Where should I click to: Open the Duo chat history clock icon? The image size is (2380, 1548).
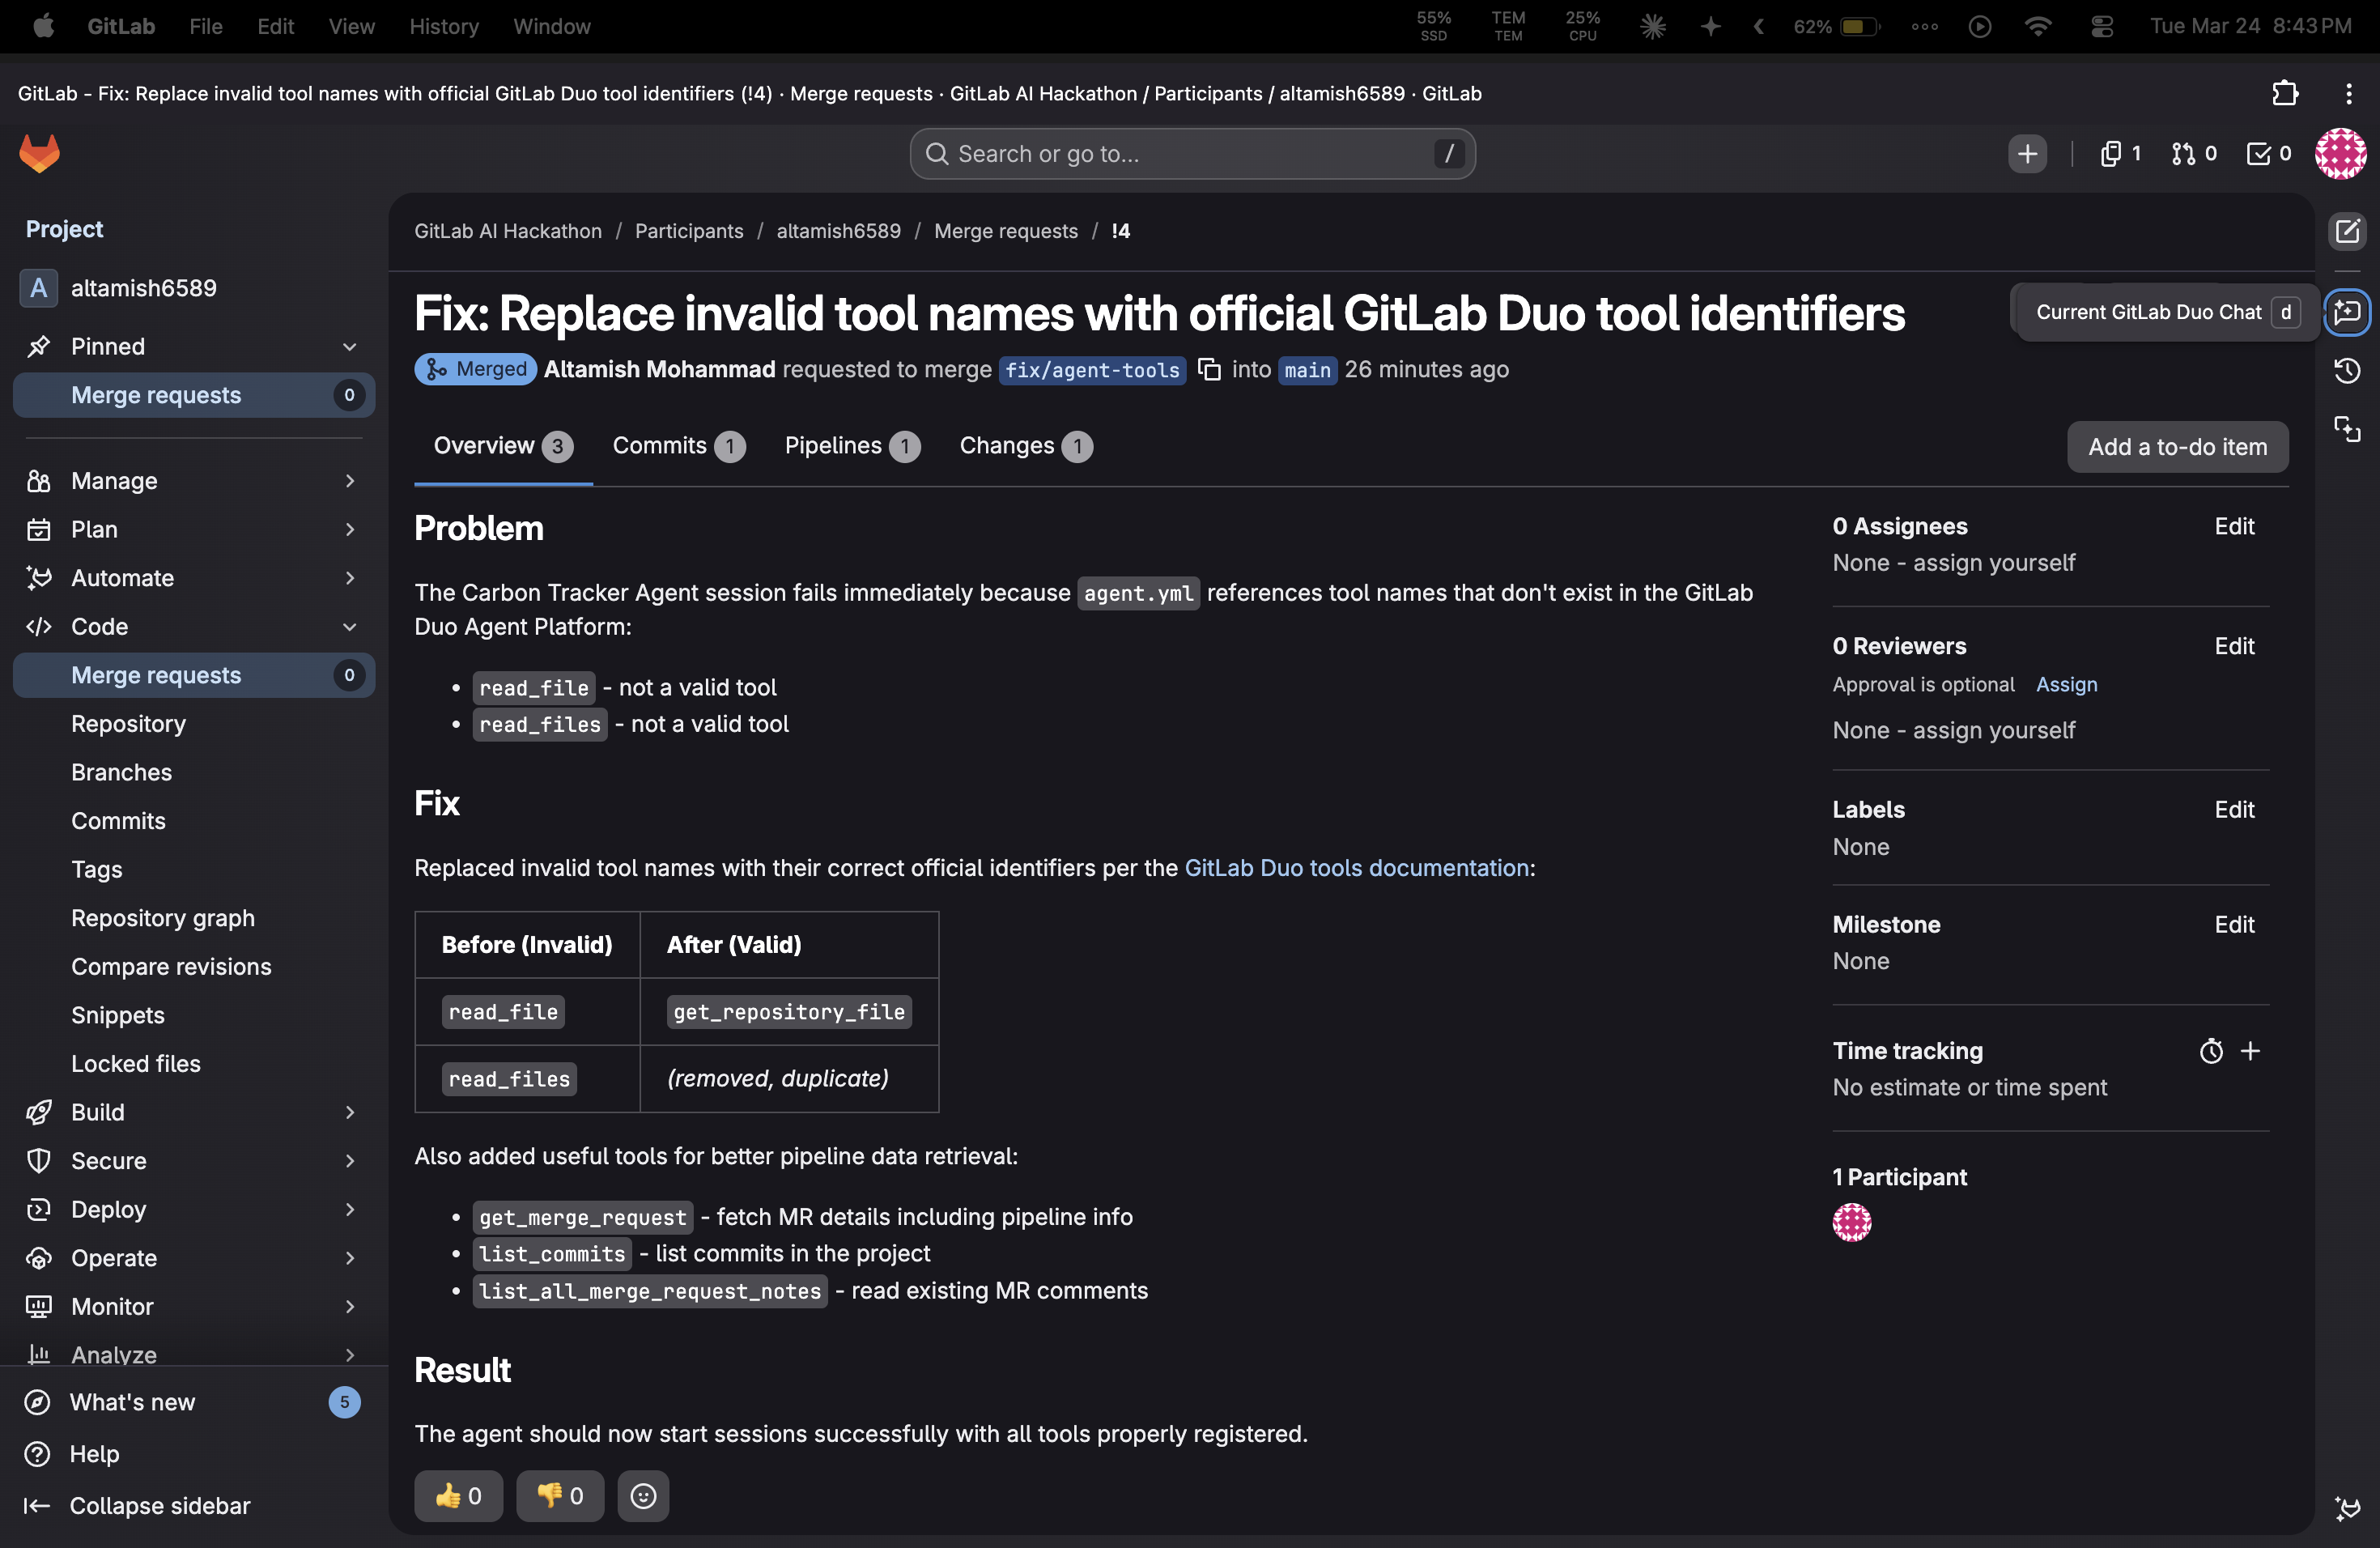point(2347,371)
